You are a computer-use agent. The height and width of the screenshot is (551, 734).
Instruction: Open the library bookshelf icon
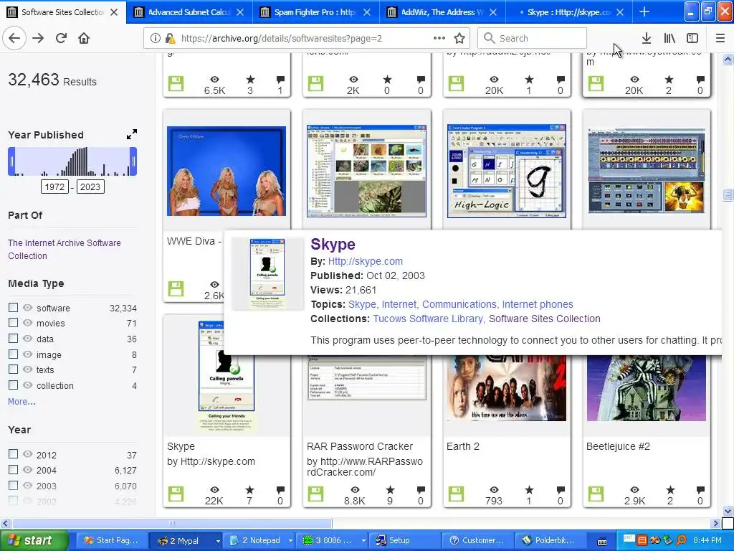669,38
